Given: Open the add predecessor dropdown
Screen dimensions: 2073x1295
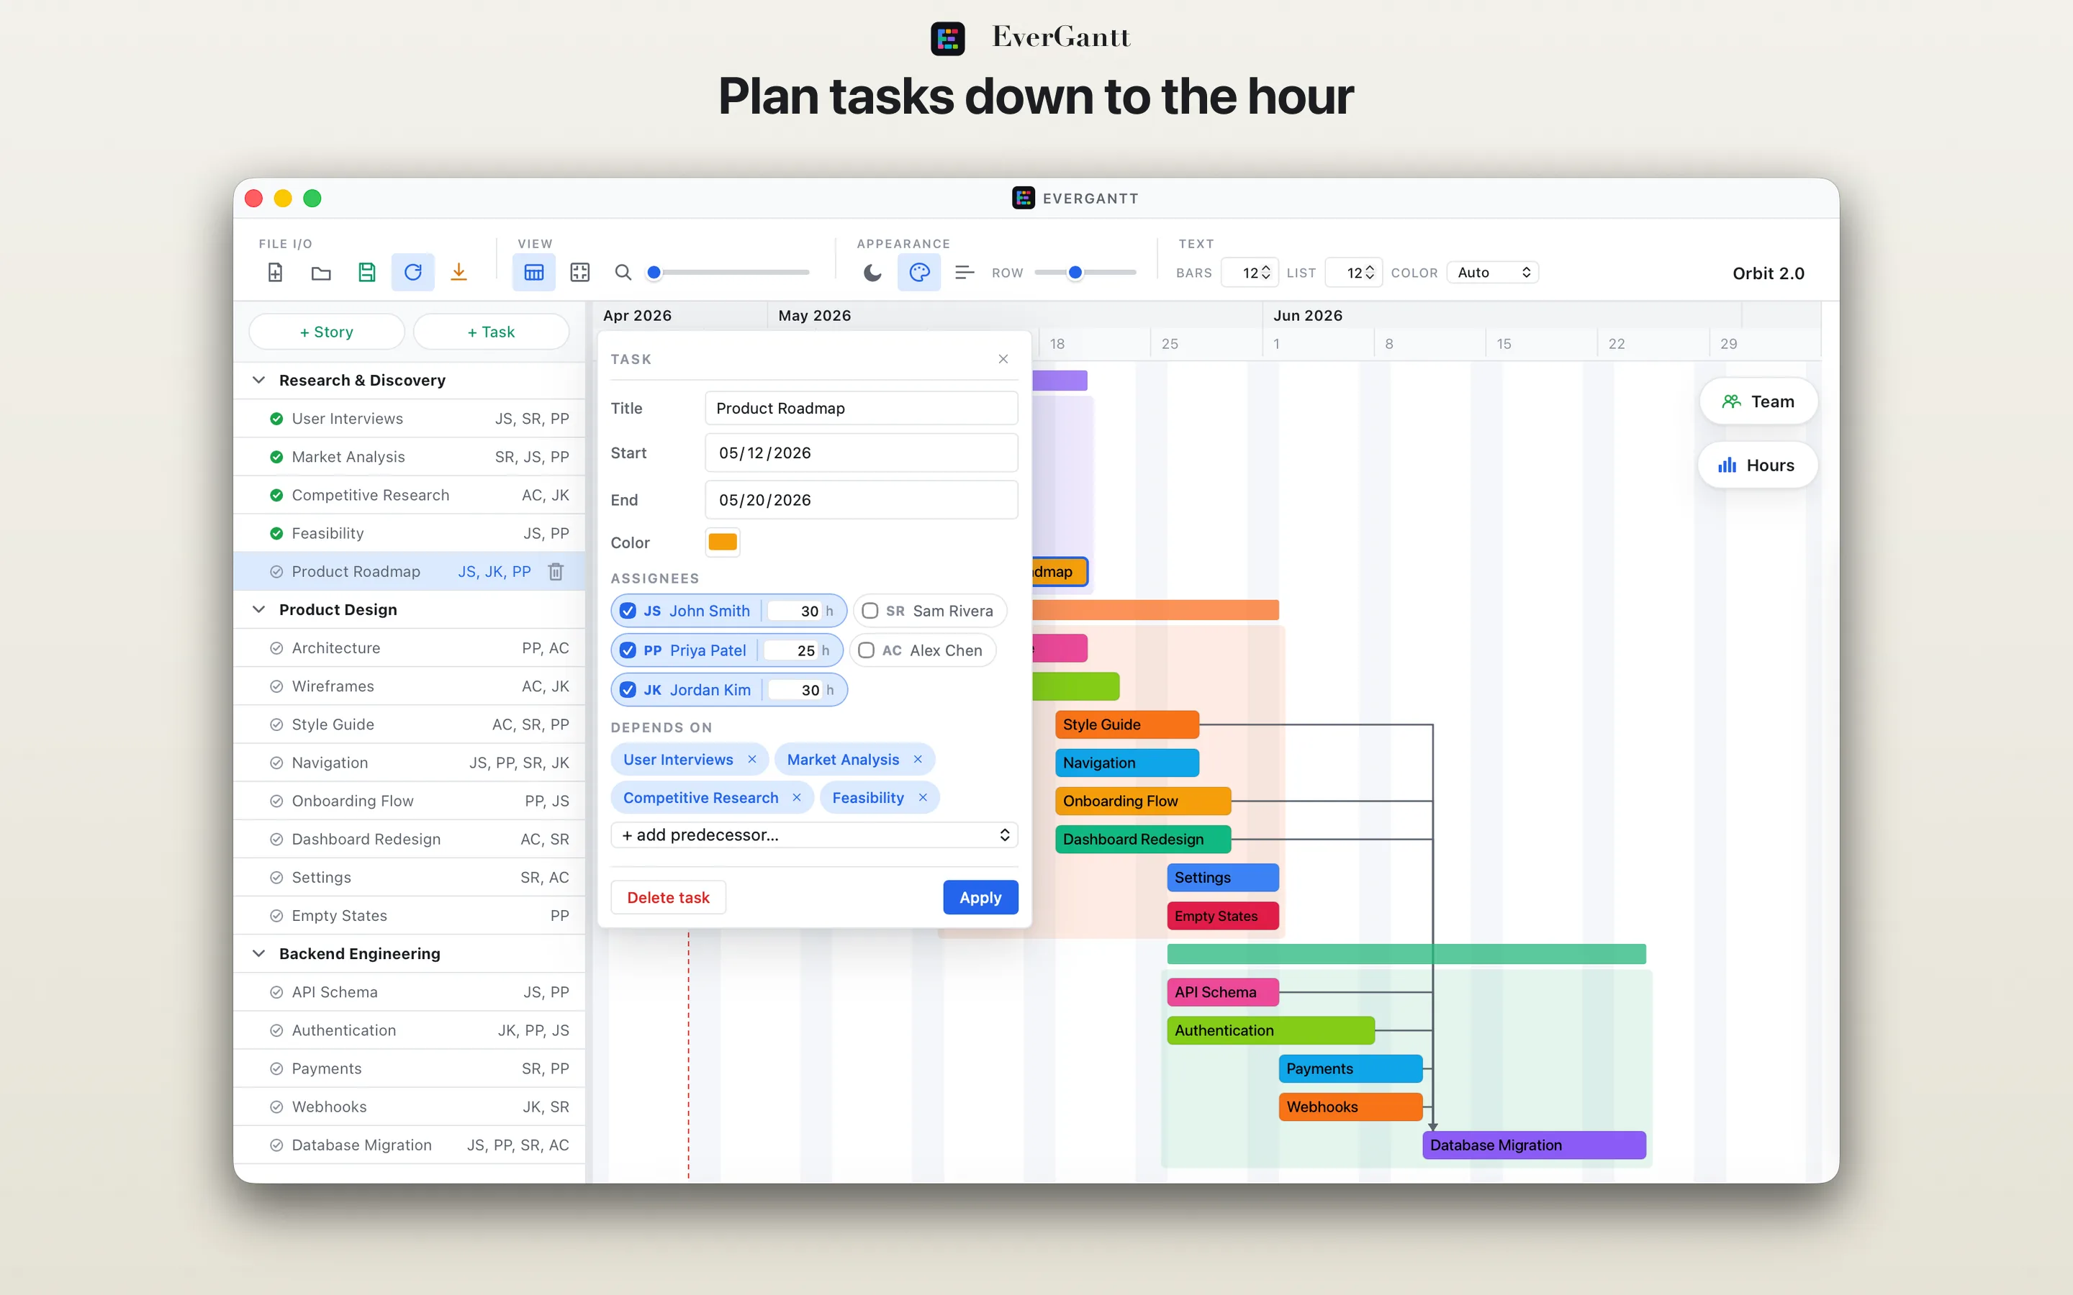Looking at the screenshot, I should pyautogui.click(x=813, y=835).
